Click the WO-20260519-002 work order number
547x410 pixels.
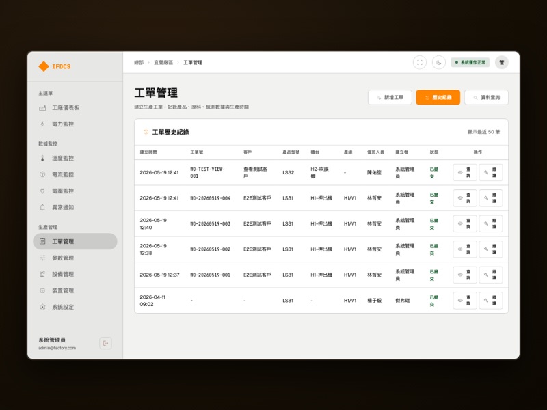(211, 249)
